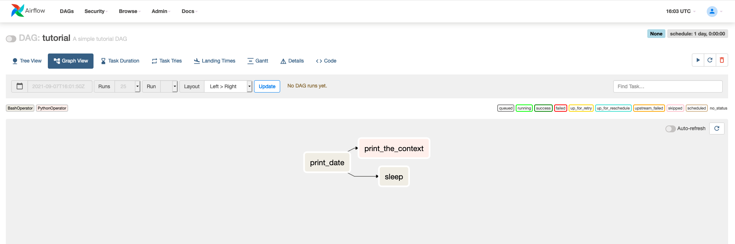This screenshot has height=244, width=735.
Task: Trigger DAG with the play icon
Action: [x=698, y=60]
